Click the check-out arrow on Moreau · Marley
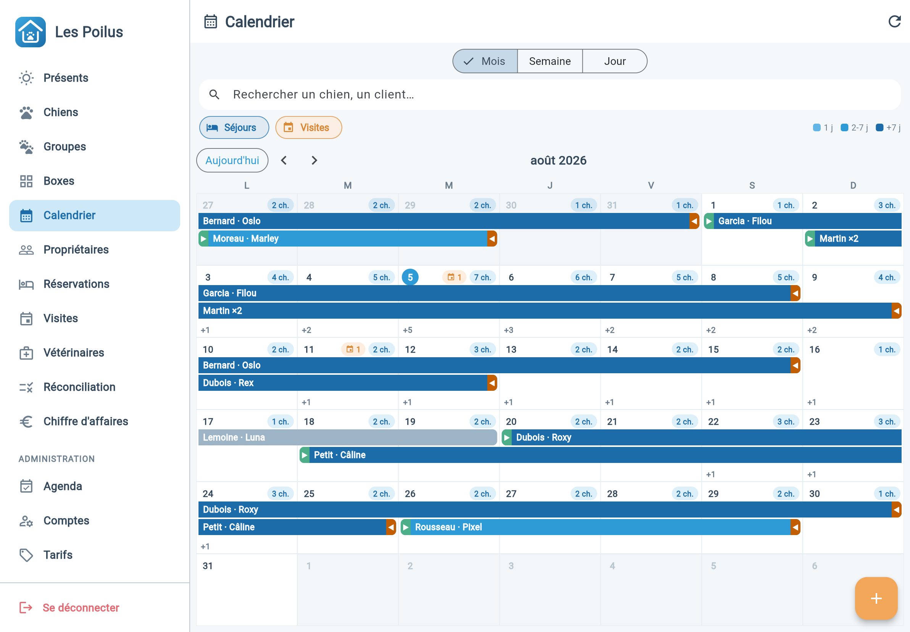910x632 pixels. coord(492,239)
